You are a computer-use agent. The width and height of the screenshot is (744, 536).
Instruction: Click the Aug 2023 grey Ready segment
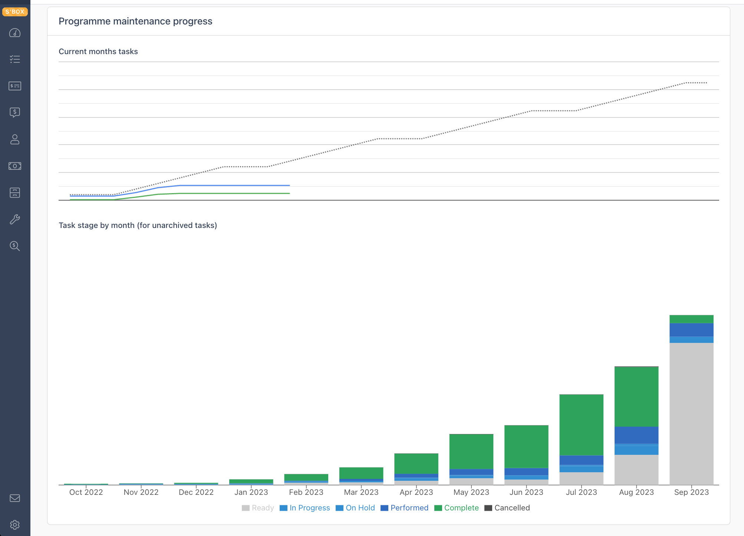pyautogui.click(x=636, y=470)
